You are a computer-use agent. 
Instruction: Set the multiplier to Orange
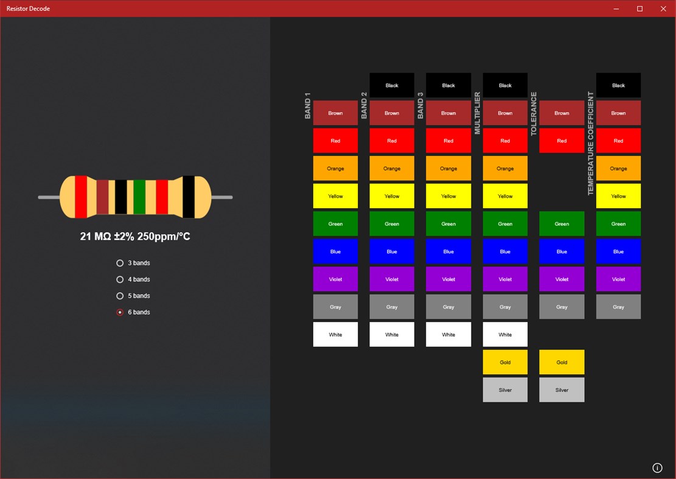(x=505, y=168)
